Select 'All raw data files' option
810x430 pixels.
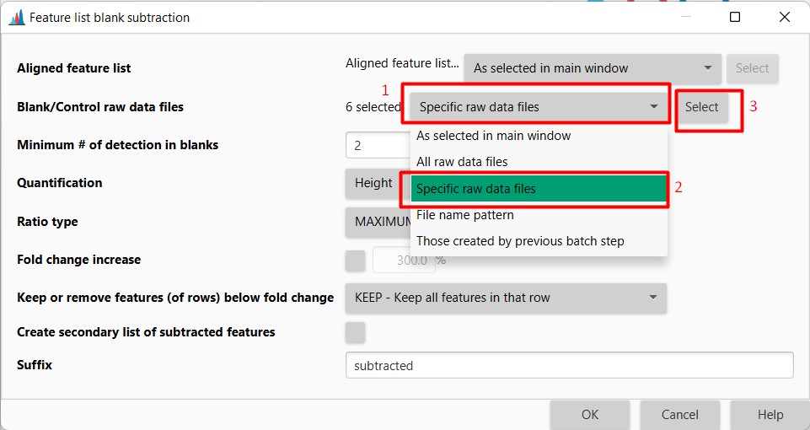pos(463,162)
